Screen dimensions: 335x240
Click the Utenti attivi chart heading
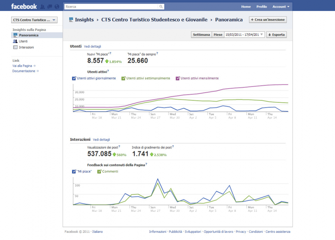[97, 72]
